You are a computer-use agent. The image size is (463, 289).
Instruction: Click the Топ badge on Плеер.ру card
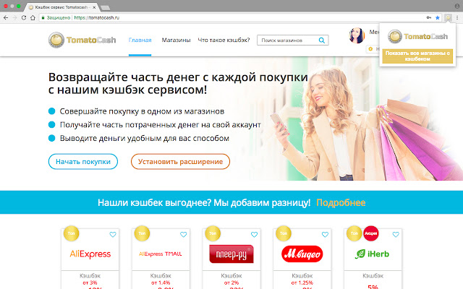(213, 233)
